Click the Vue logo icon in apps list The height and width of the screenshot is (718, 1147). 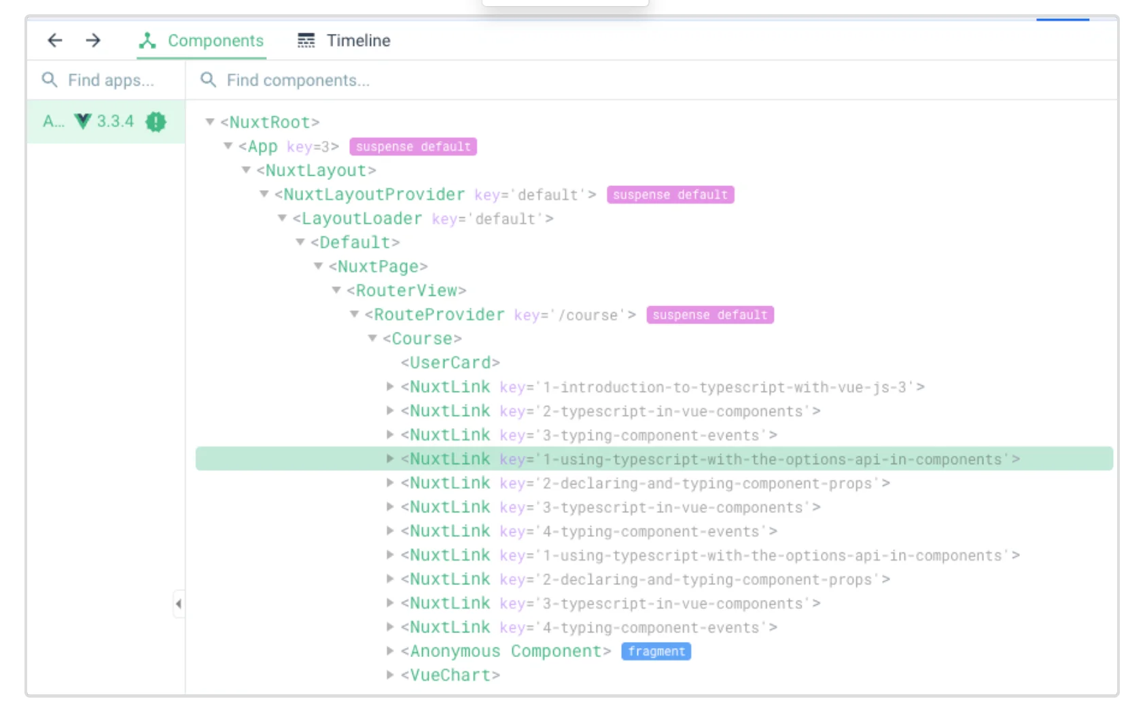[83, 121]
